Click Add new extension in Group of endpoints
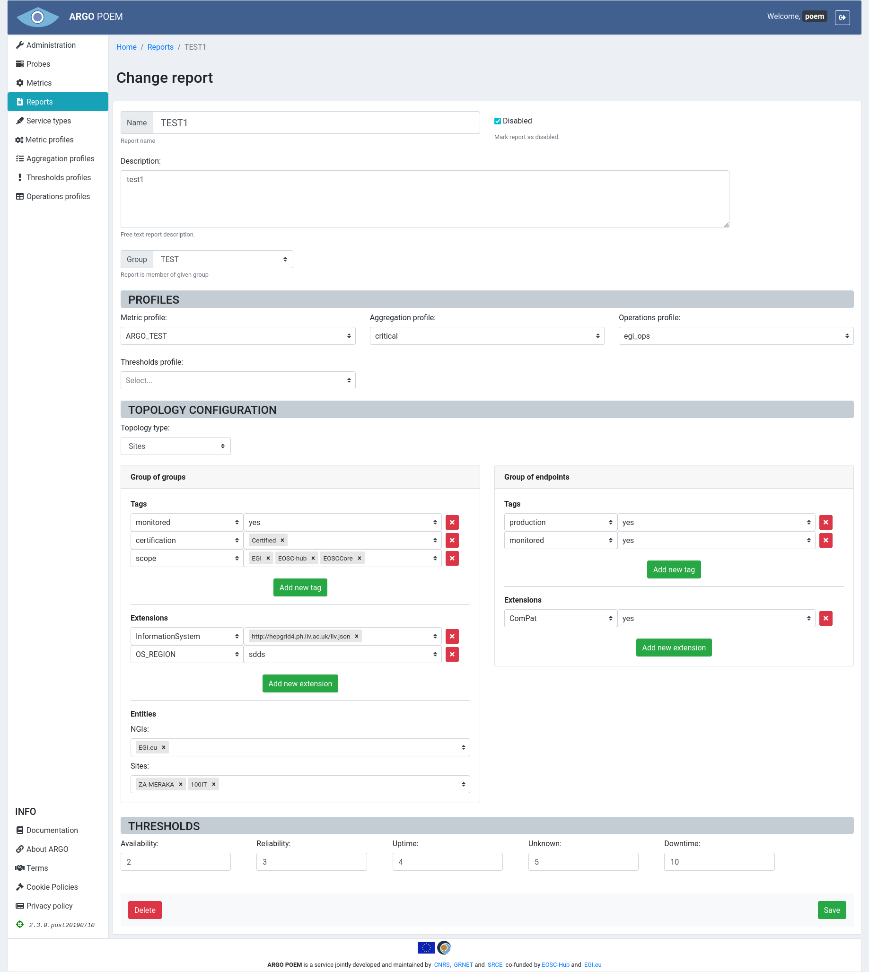 click(x=674, y=648)
